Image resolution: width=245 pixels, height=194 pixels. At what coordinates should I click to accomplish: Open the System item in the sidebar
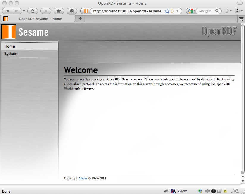30,54
